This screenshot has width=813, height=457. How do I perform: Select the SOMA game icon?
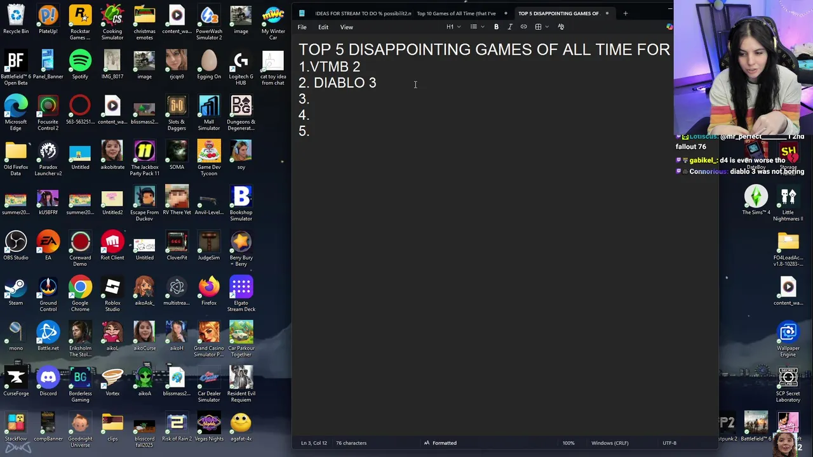177,156
